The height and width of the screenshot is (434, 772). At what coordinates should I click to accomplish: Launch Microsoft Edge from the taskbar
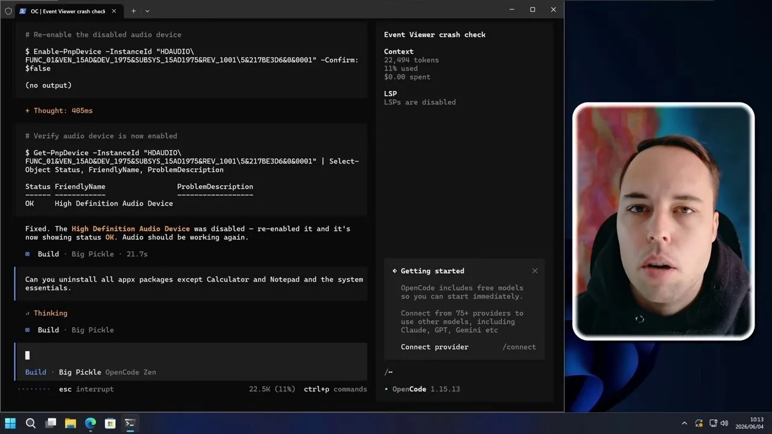tap(90, 423)
